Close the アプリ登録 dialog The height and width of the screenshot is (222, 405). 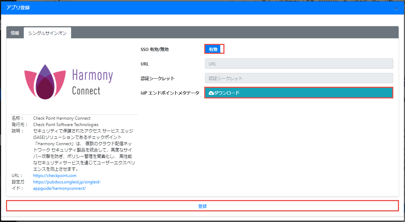pos(396,8)
